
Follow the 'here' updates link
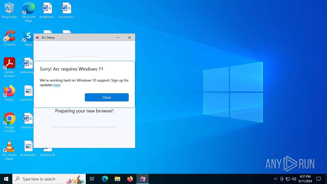pos(57,85)
